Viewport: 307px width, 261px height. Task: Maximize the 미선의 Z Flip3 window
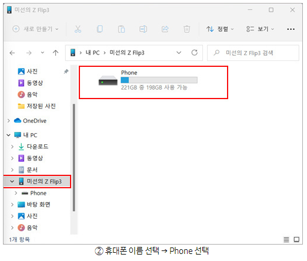pyautogui.click(x=271, y=10)
